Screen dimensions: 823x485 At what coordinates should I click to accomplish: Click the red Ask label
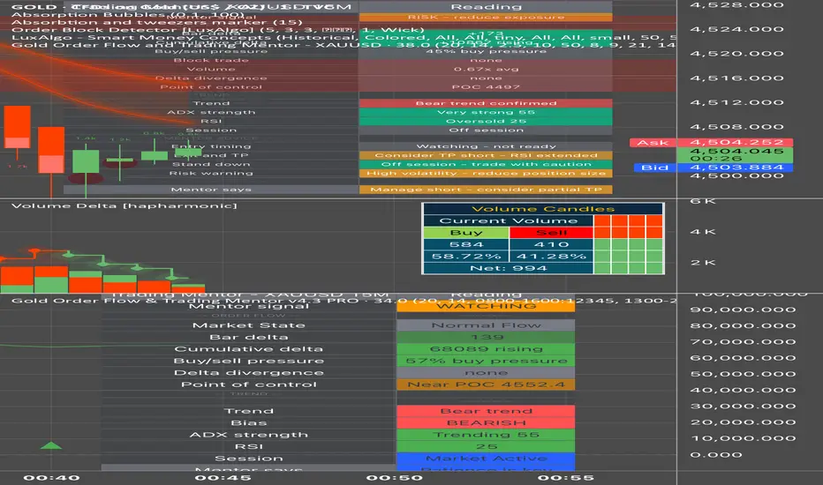coord(653,143)
